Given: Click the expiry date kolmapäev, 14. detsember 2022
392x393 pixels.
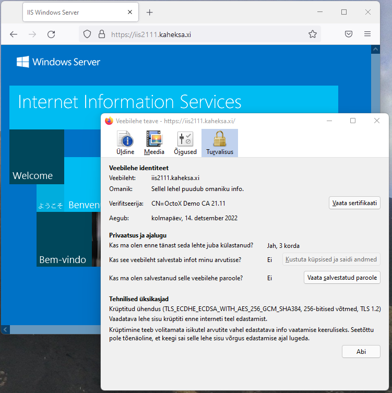Looking at the screenshot, I should [194, 218].
